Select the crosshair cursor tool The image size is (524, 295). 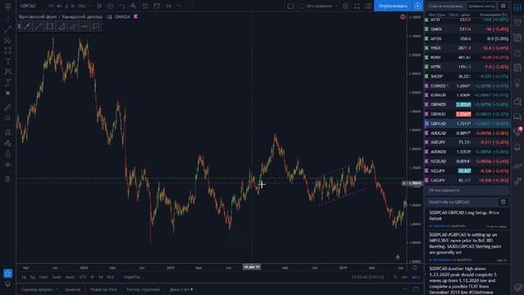click(7, 19)
